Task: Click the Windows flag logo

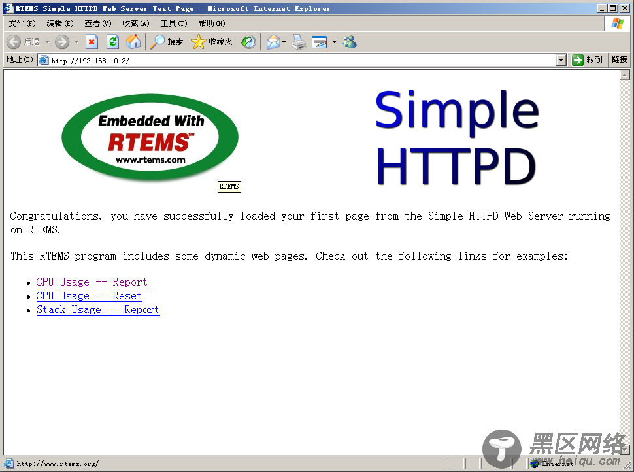Action: pos(618,24)
